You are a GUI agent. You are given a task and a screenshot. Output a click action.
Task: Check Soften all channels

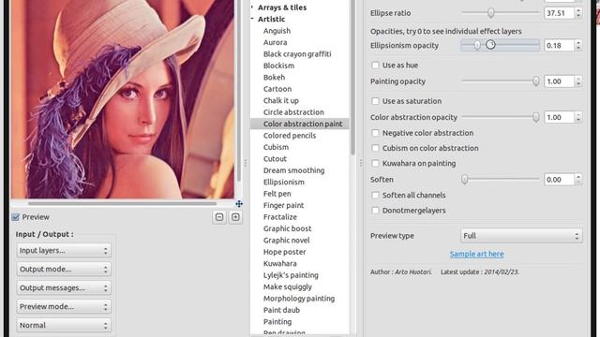[375, 196]
